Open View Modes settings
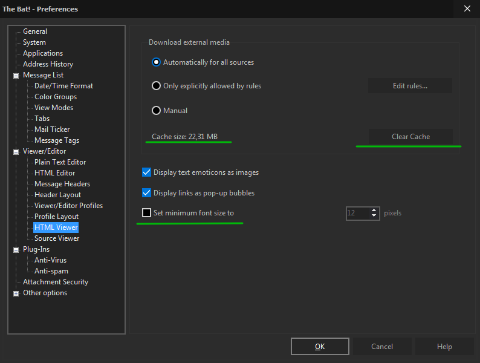The width and height of the screenshot is (480, 363). tap(54, 108)
